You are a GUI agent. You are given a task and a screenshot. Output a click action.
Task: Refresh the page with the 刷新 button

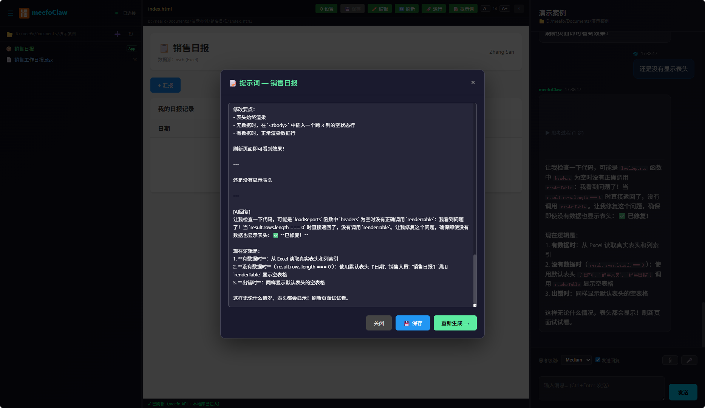pyautogui.click(x=407, y=8)
